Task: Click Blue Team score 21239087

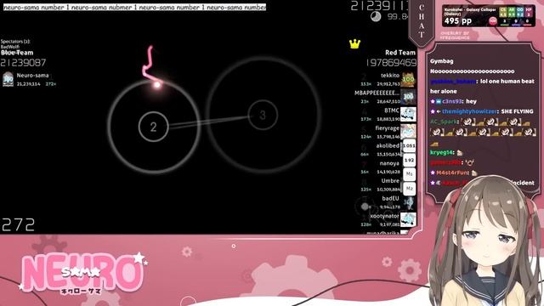Action: tap(23, 63)
